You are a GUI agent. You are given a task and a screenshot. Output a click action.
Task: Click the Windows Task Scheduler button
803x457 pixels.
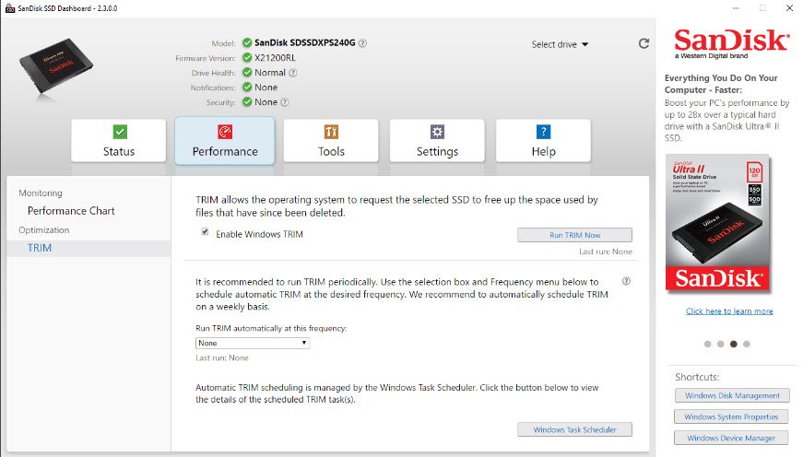(574, 429)
